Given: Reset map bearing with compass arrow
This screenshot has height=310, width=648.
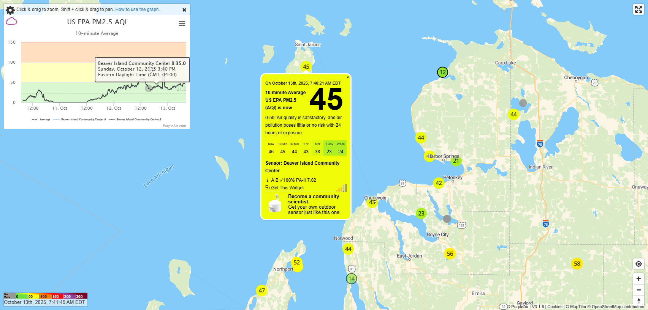Looking at the screenshot, I should 638,300.
